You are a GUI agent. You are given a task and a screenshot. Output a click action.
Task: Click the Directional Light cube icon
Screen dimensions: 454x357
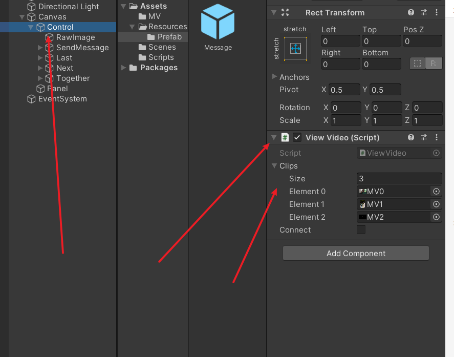pyautogui.click(x=31, y=6)
